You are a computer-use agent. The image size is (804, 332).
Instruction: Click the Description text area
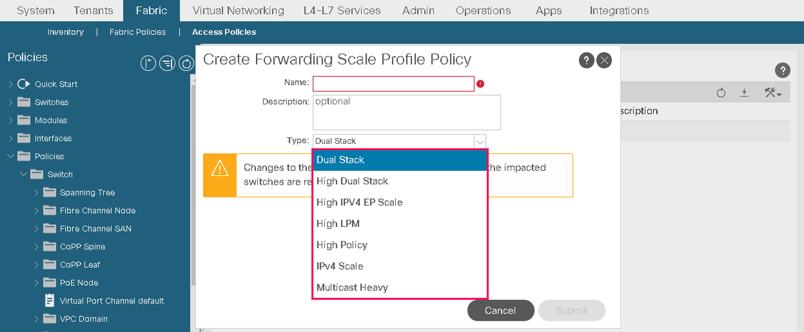[x=407, y=112]
